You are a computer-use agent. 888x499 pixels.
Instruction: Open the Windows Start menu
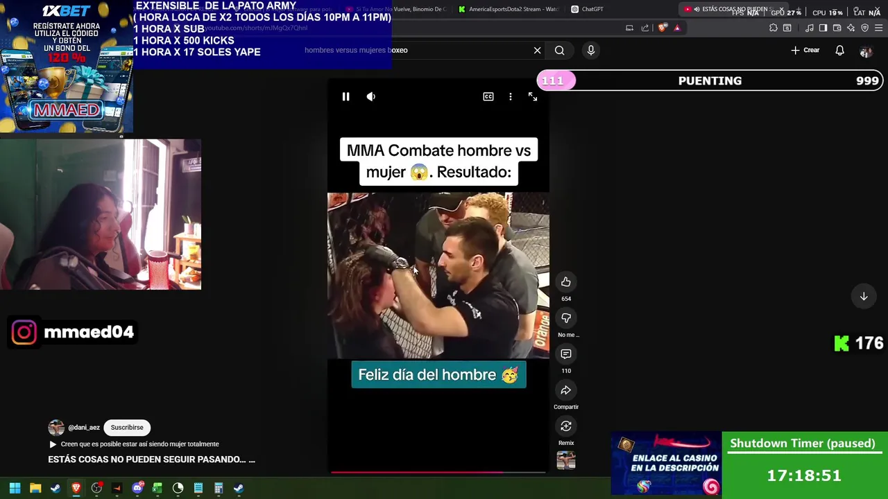[x=15, y=489]
